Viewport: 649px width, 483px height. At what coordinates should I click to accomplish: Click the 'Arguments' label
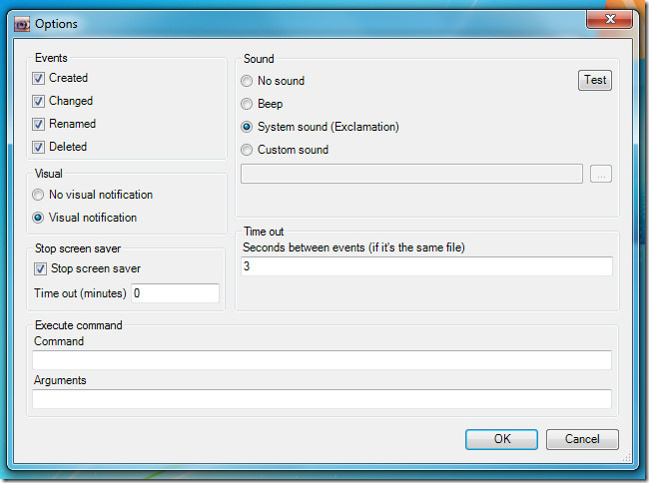60,380
